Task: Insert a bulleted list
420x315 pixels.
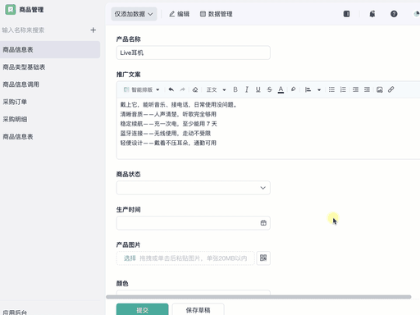Action: click(331, 89)
